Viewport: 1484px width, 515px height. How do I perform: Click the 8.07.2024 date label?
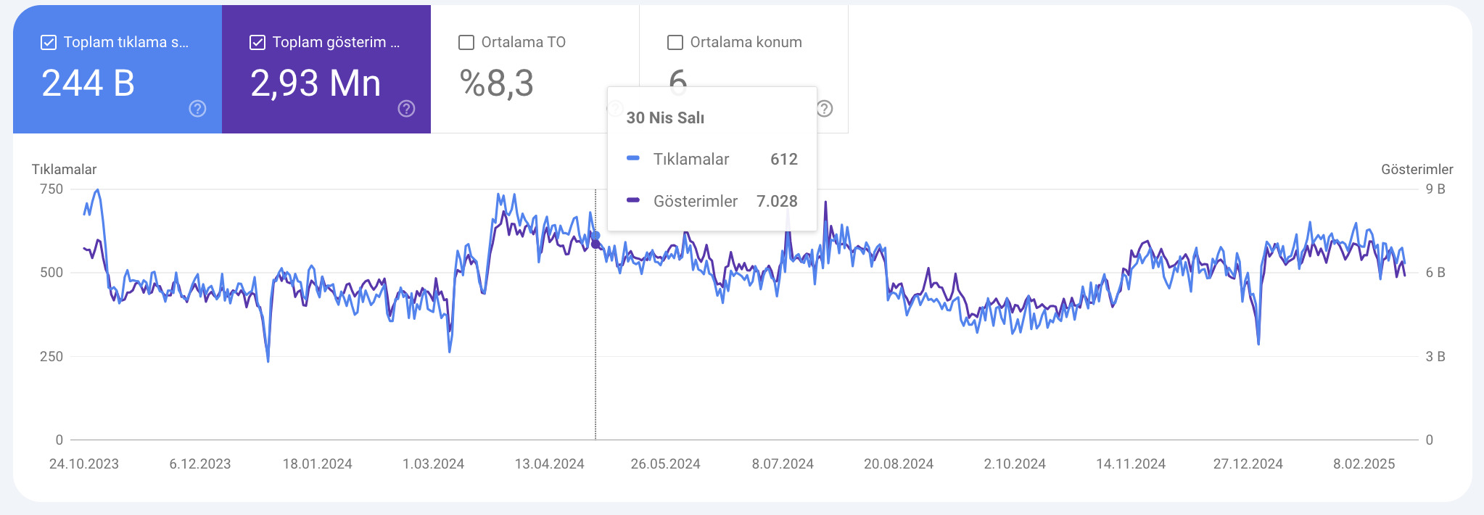pyautogui.click(x=783, y=464)
